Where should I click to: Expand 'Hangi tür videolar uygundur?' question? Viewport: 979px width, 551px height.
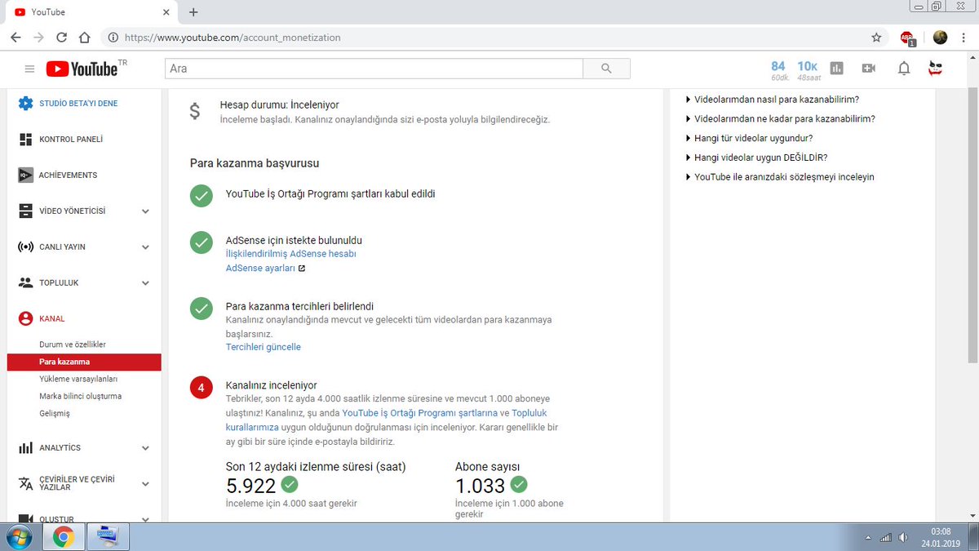[749, 139]
